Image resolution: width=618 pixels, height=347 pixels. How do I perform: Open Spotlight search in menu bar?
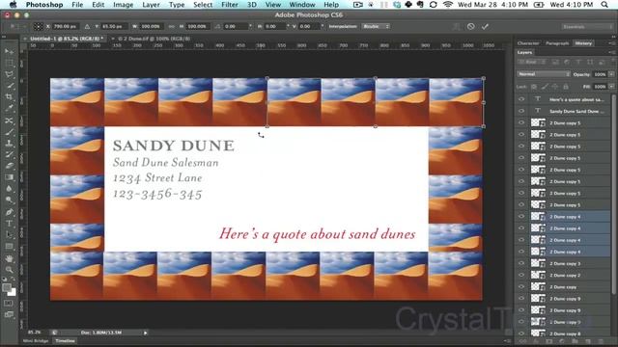(604, 5)
